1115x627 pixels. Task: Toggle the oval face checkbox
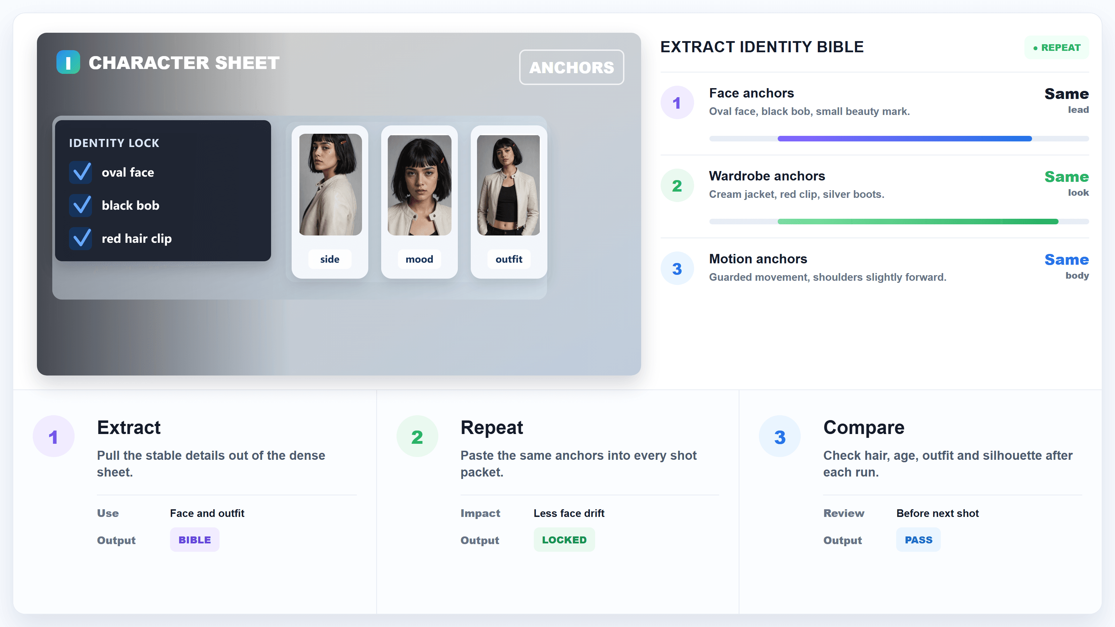[x=81, y=172]
